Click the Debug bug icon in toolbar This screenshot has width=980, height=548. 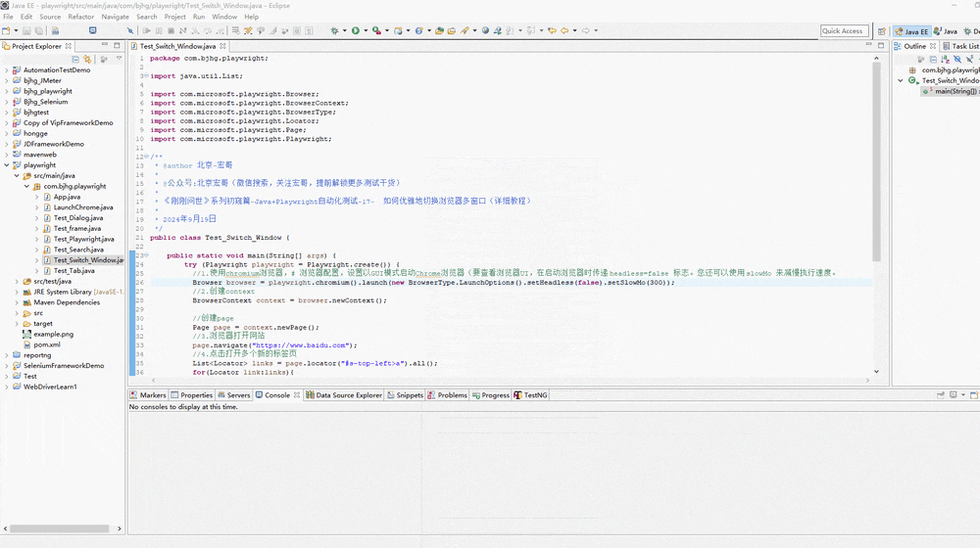coord(334,30)
